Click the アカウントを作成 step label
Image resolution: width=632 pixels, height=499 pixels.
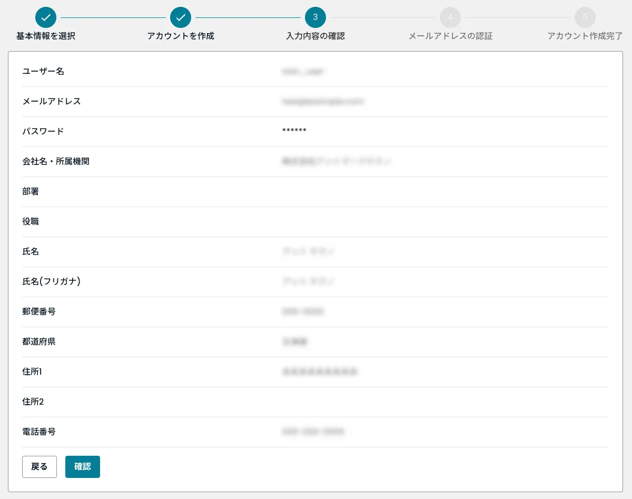click(181, 36)
